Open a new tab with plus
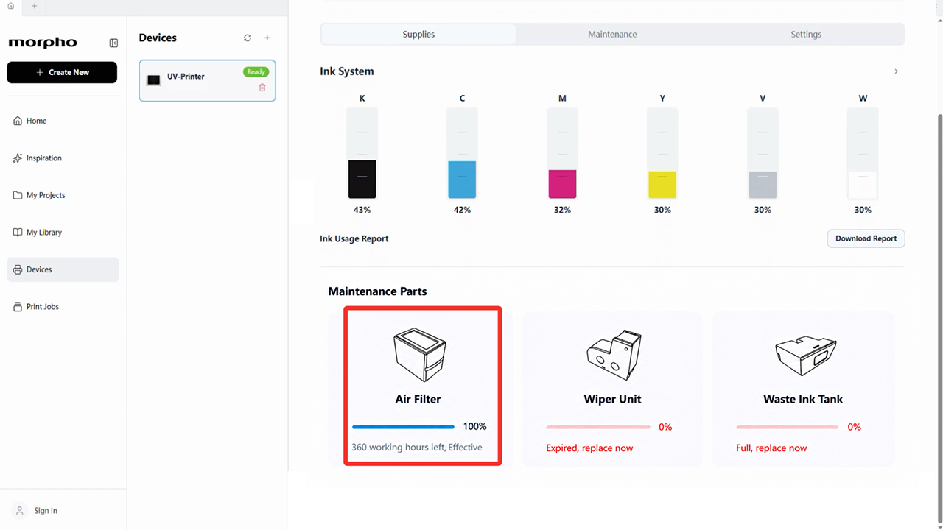This screenshot has width=943, height=530. pyautogui.click(x=34, y=6)
